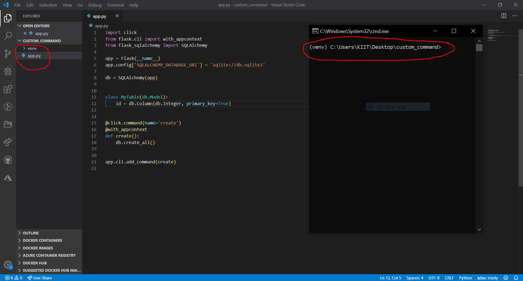This screenshot has width=523, height=281.
Task: Click the Live Share status bar button
Action: (x=40, y=278)
